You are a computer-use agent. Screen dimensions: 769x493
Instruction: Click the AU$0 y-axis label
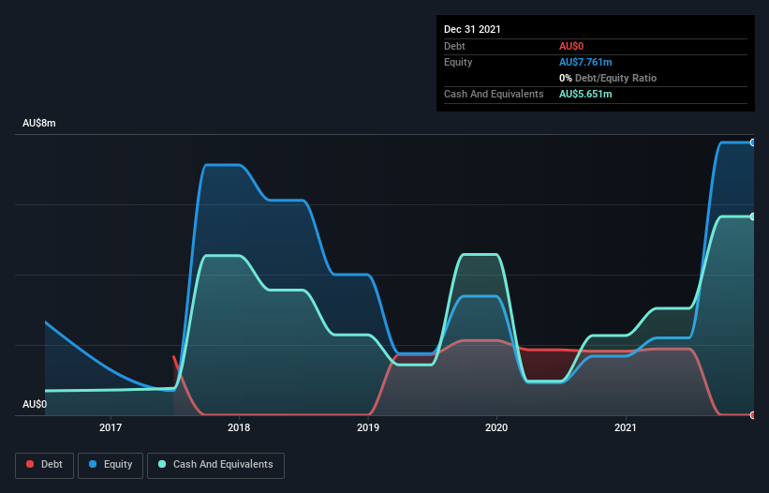click(x=35, y=404)
